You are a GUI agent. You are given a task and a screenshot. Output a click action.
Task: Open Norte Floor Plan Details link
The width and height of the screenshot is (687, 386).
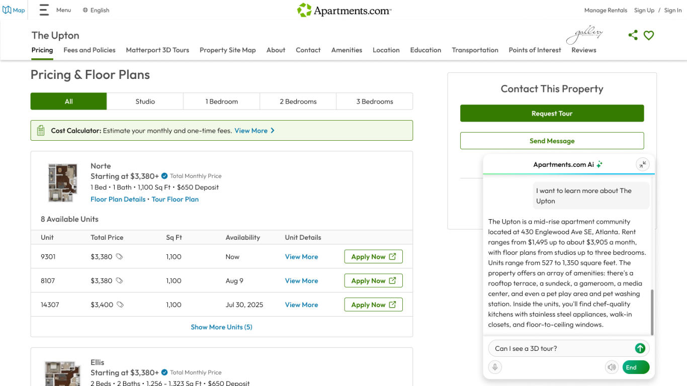[118, 199]
